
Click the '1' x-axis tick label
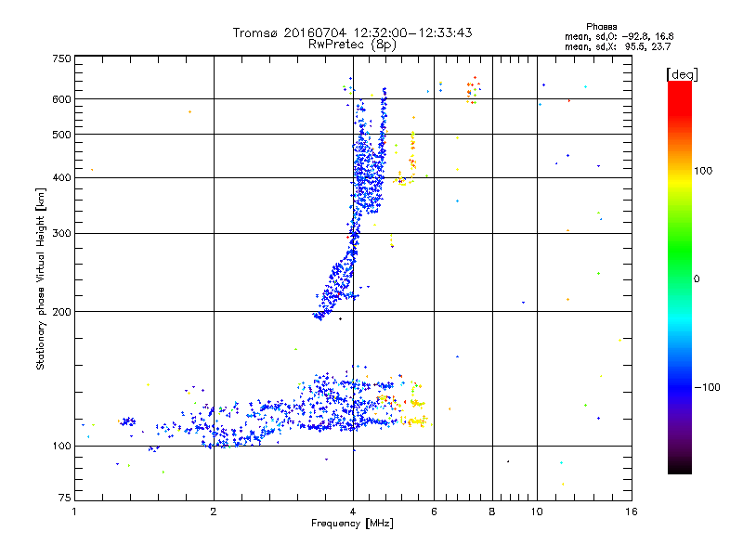[74, 512]
